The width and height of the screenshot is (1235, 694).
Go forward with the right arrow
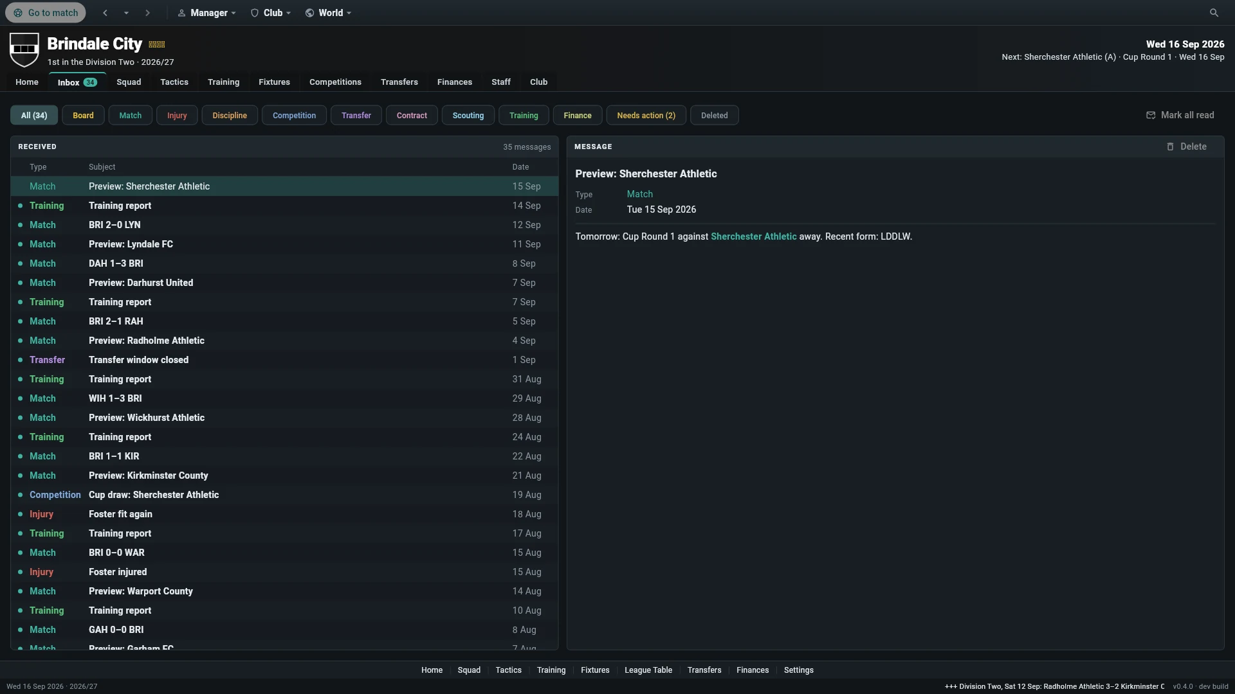[147, 13]
